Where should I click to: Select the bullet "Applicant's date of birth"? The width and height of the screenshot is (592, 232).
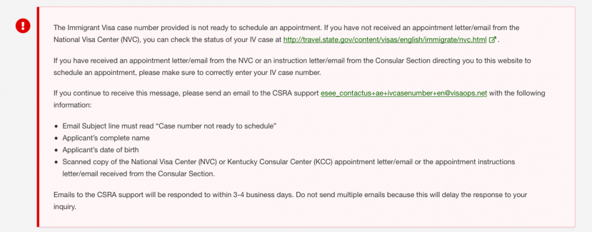pyautogui.click(x=101, y=150)
